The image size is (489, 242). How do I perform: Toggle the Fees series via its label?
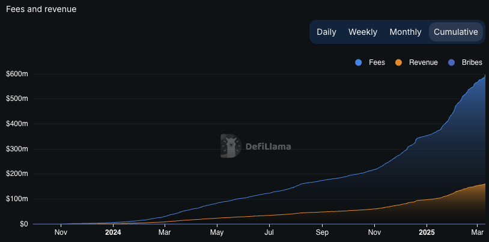pyautogui.click(x=377, y=62)
